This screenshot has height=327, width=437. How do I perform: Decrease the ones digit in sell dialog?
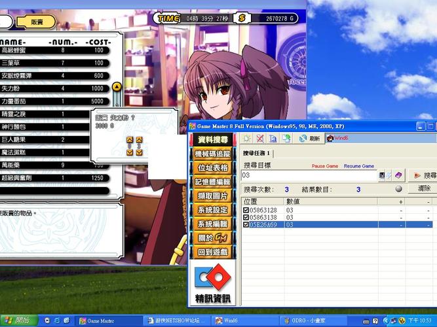139,152
